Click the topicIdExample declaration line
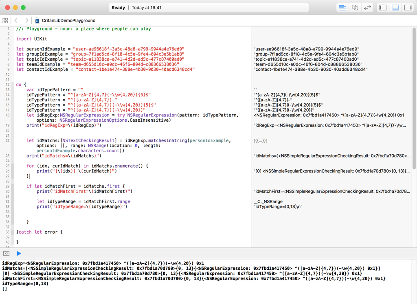Viewport: 417px width, 304px height. click(x=100, y=59)
